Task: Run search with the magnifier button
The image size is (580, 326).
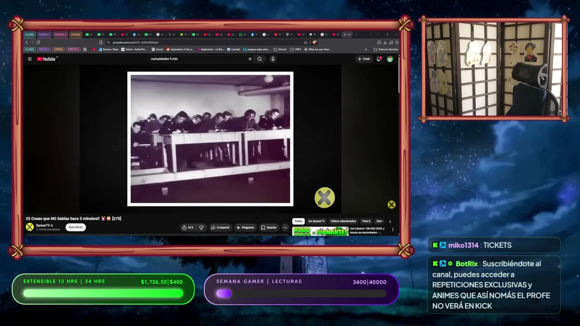Action: pyautogui.click(x=260, y=59)
